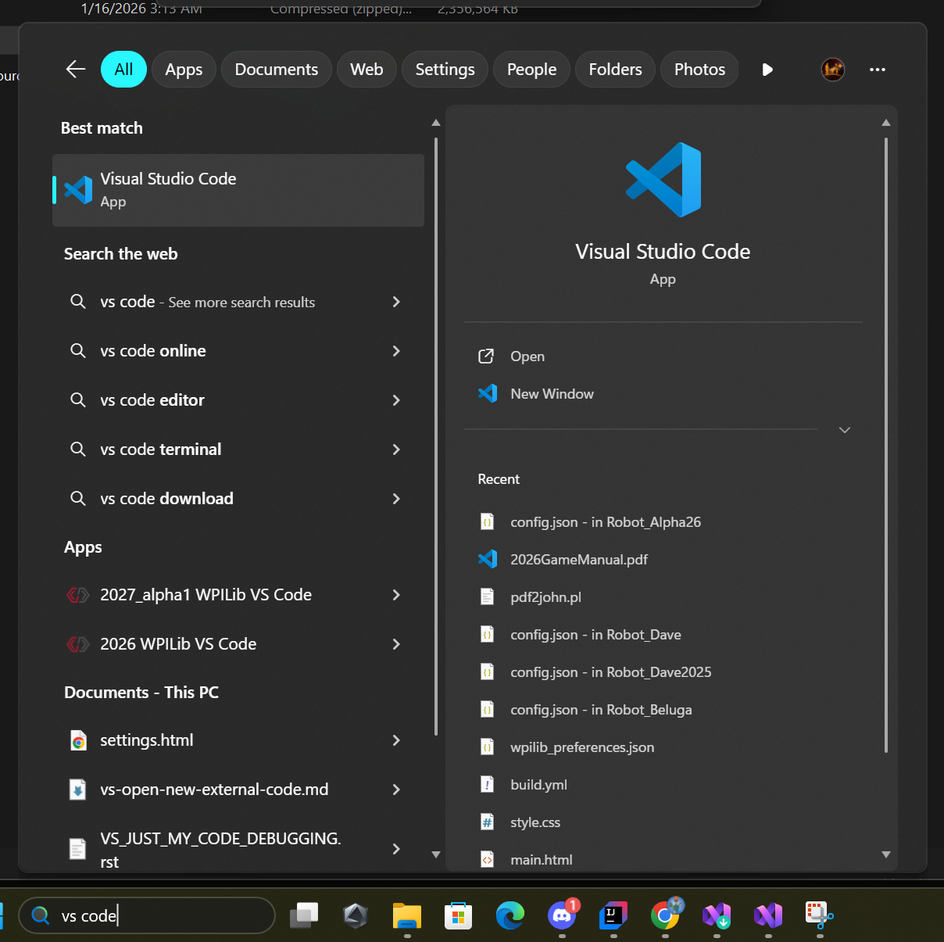Click the 'vs code' taskbar search box

tap(148, 915)
